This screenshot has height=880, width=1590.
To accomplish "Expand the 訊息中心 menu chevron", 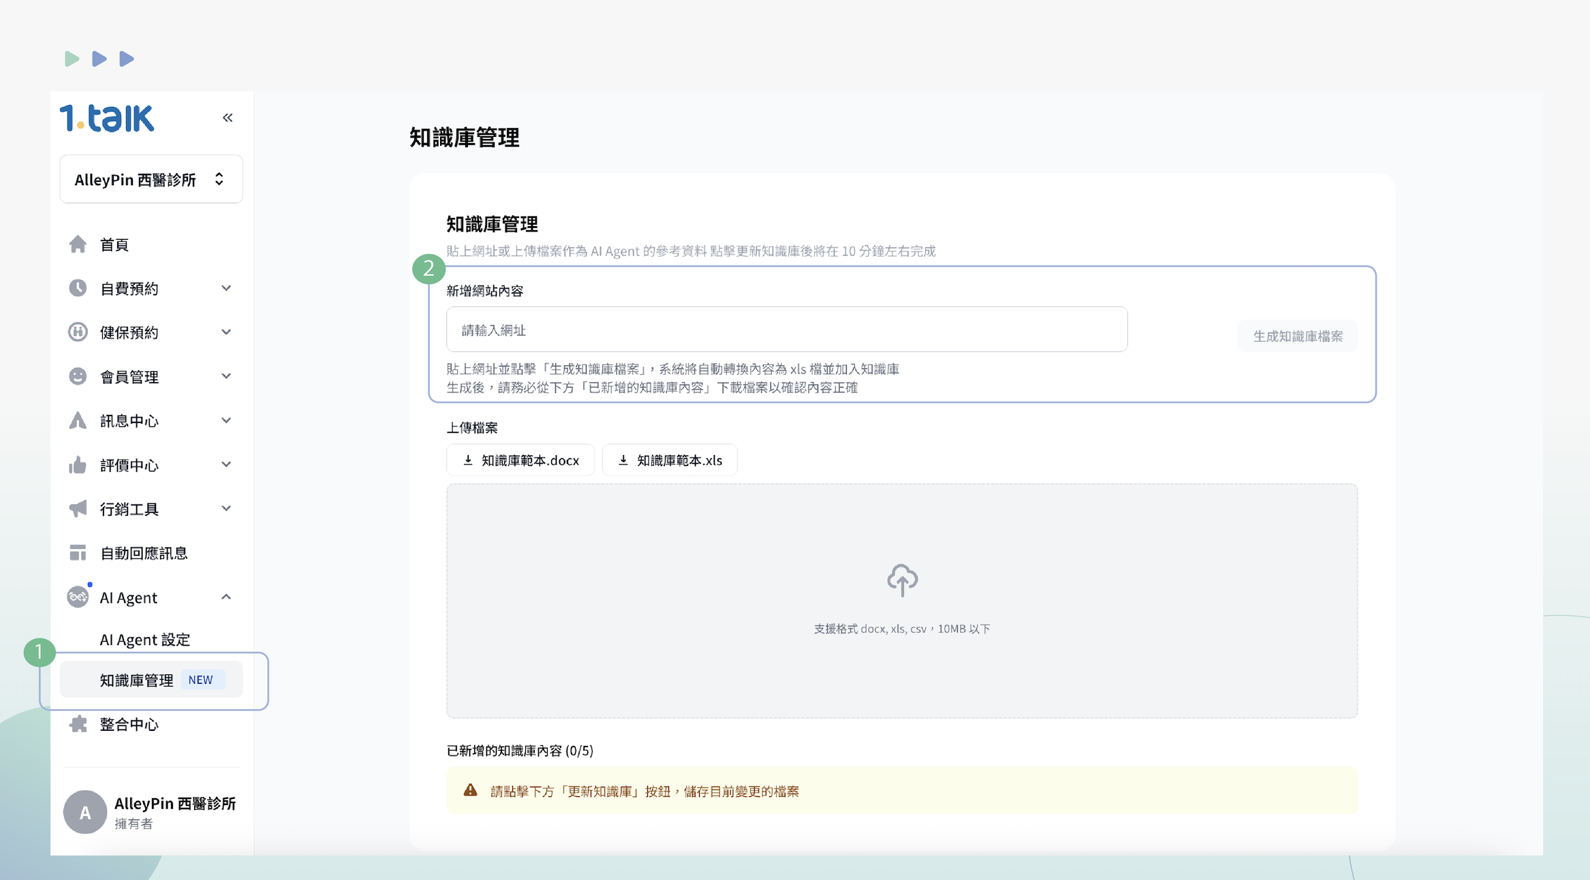I will point(226,420).
